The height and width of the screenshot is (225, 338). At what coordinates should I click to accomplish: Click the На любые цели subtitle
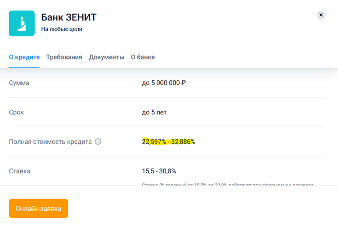click(x=62, y=29)
